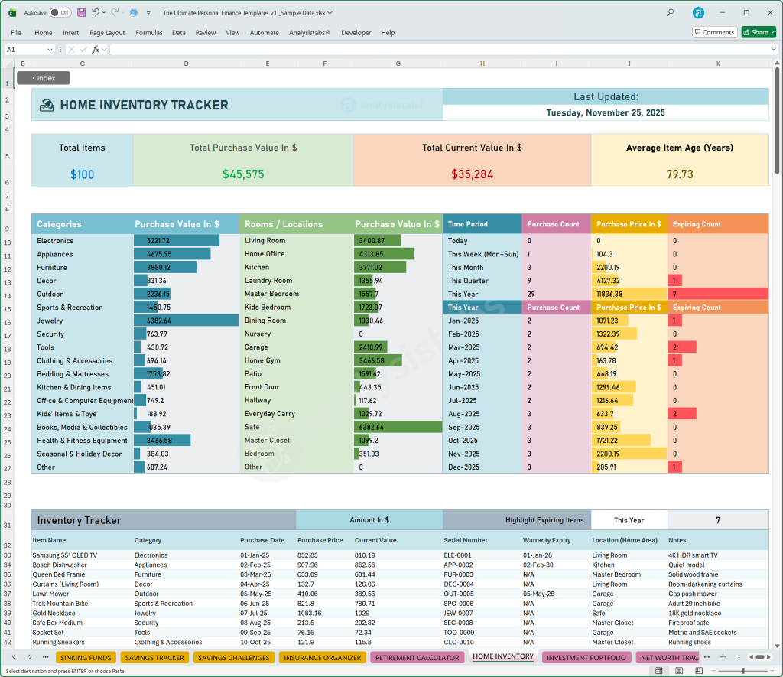Click the New Sheet plus icon
The image size is (783, 677).
pyautogui.click(x=723, y=657)
